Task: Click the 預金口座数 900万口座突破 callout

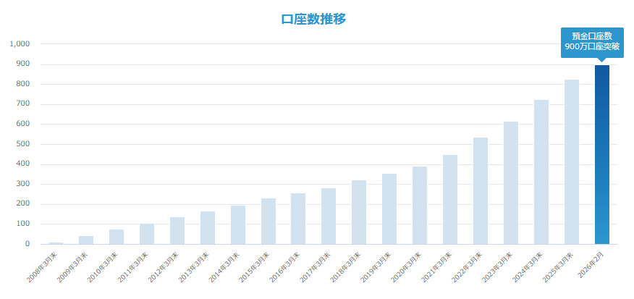Action: [x=592, y=43]
